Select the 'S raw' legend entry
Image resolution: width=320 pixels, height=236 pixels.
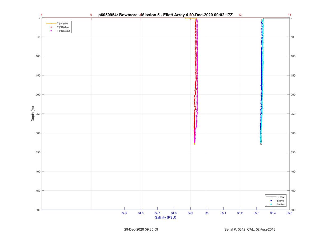(276, 197)
